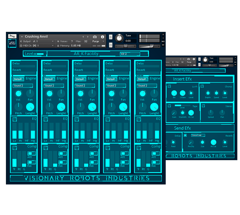Image resolution: width=240 pixels, height=215 pixels.
Task: Go to previous instrument preset arrow
Action: pos(83,37)
